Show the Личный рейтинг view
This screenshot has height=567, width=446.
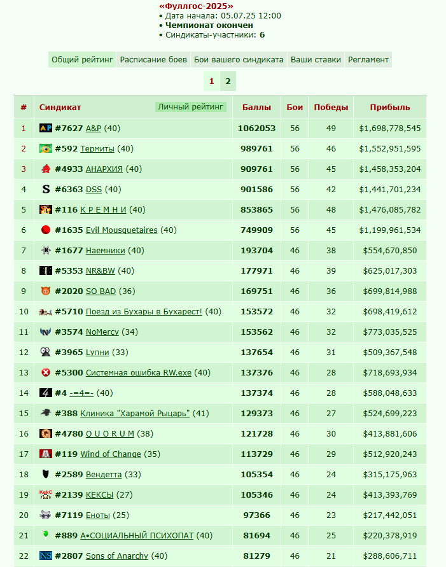point(190,107)
